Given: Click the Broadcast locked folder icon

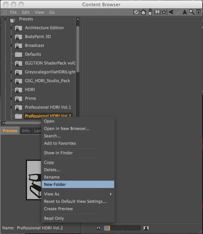Looking at the screenshot, I should [x=18, y=46].
